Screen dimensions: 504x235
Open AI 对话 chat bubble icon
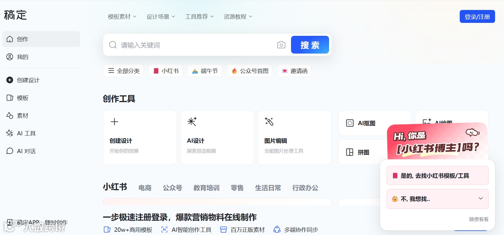[x=10, y=151]
